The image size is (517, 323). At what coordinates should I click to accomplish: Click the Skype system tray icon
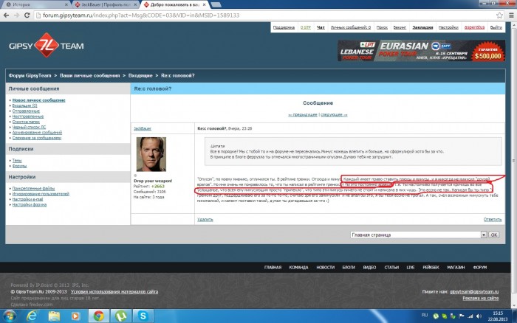(x=445, y=316)
